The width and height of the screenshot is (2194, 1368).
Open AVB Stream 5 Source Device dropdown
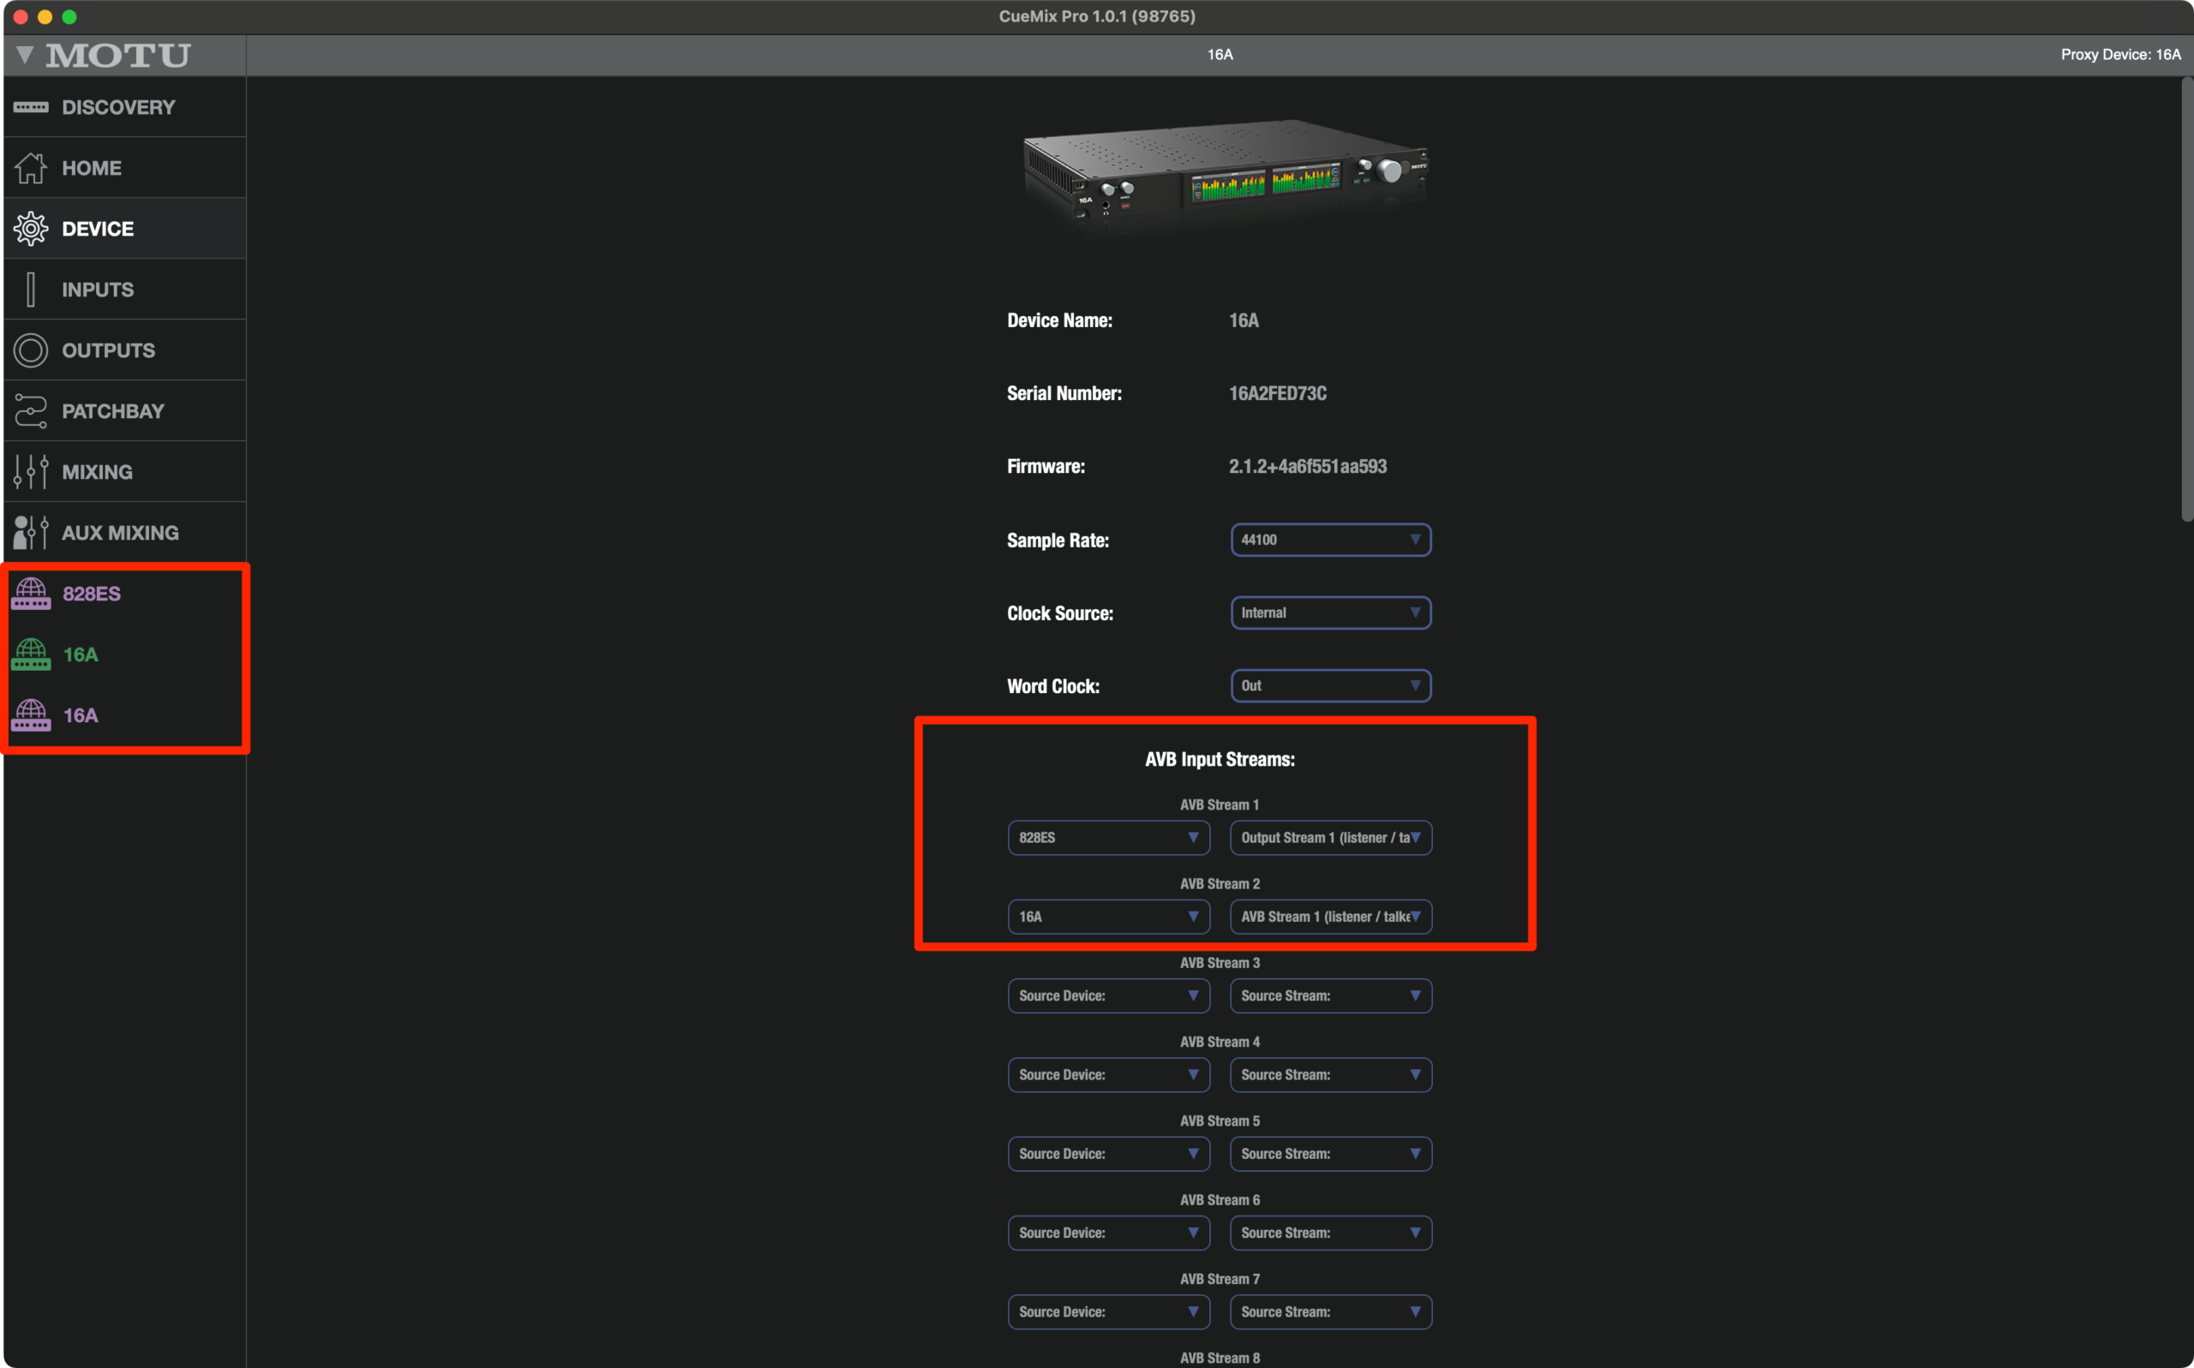click(1109, 1153)
